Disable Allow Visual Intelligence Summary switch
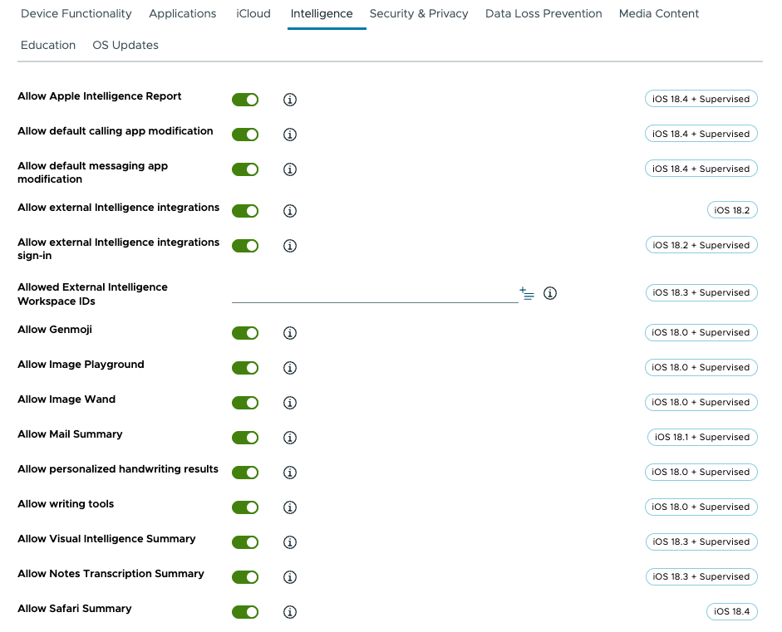The height and width of the screenshot is (632, 782). tap(245, 542)
